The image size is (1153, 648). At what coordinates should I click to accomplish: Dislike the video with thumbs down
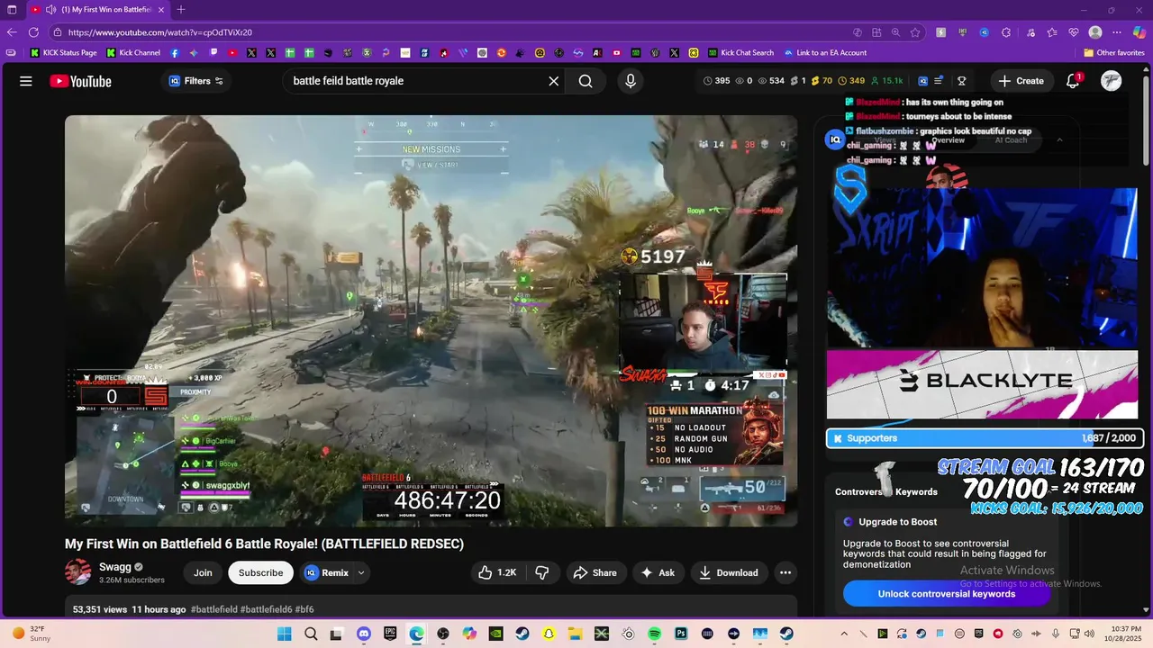point(542,572)
